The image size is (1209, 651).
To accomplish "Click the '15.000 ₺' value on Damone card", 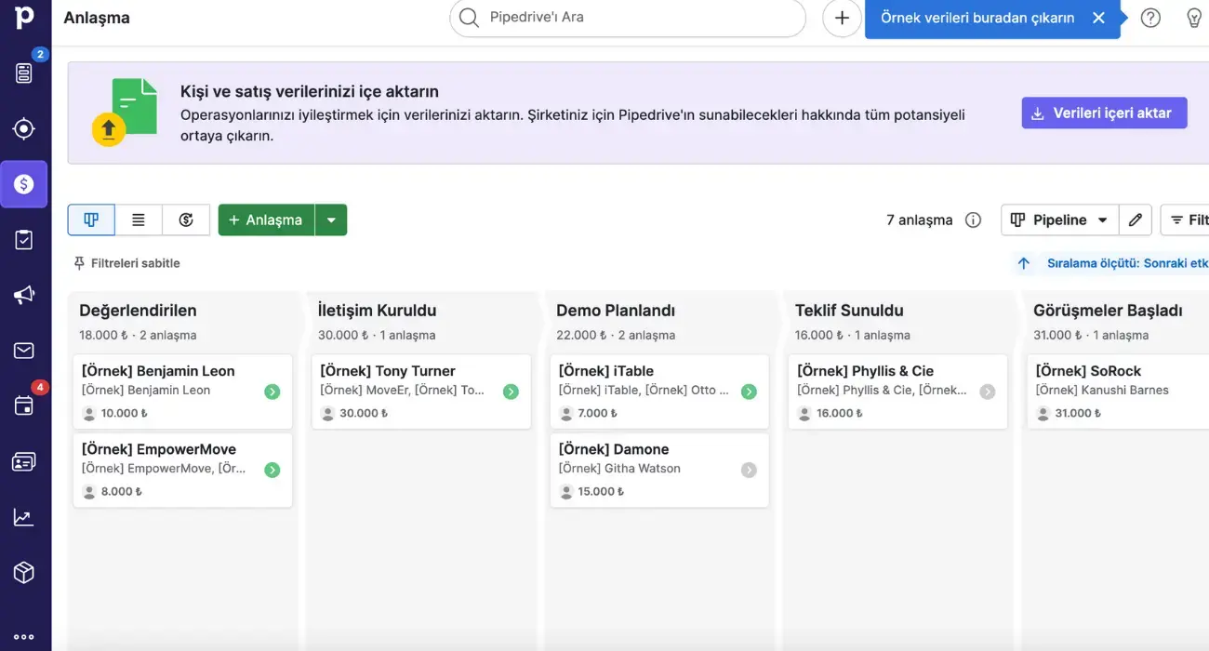I will point(602,491).
